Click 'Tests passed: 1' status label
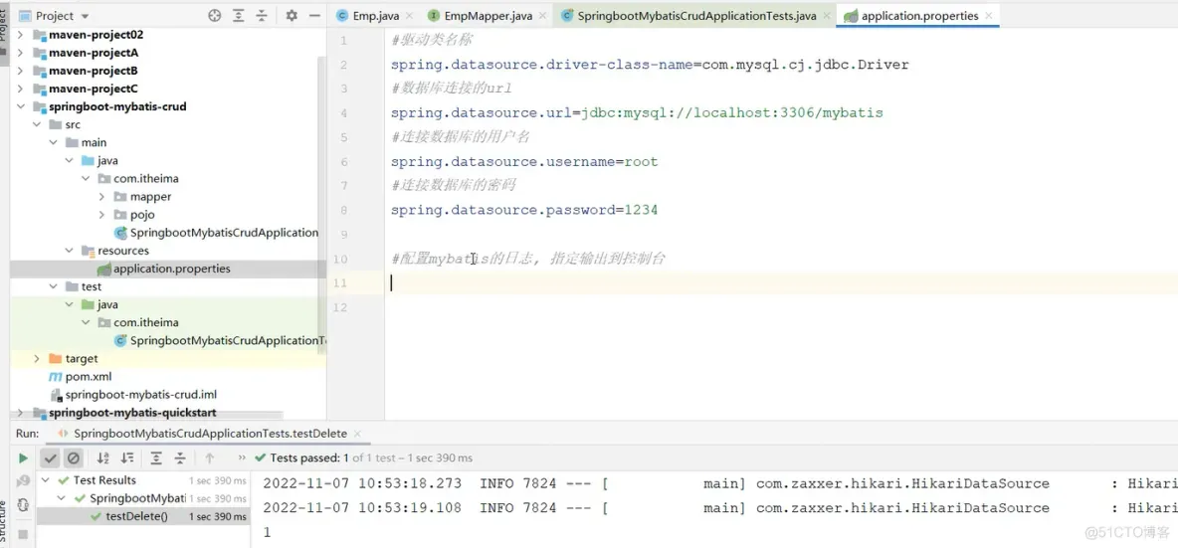Image resolution: width=1178 pixels, height=548 pixels. tap(309, 457)
